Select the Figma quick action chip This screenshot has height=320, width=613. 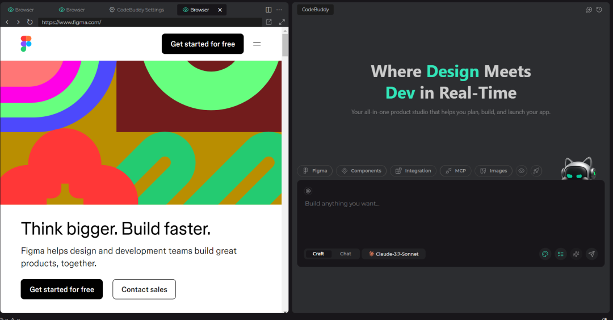pyautogui.click(x=315, y=171)
